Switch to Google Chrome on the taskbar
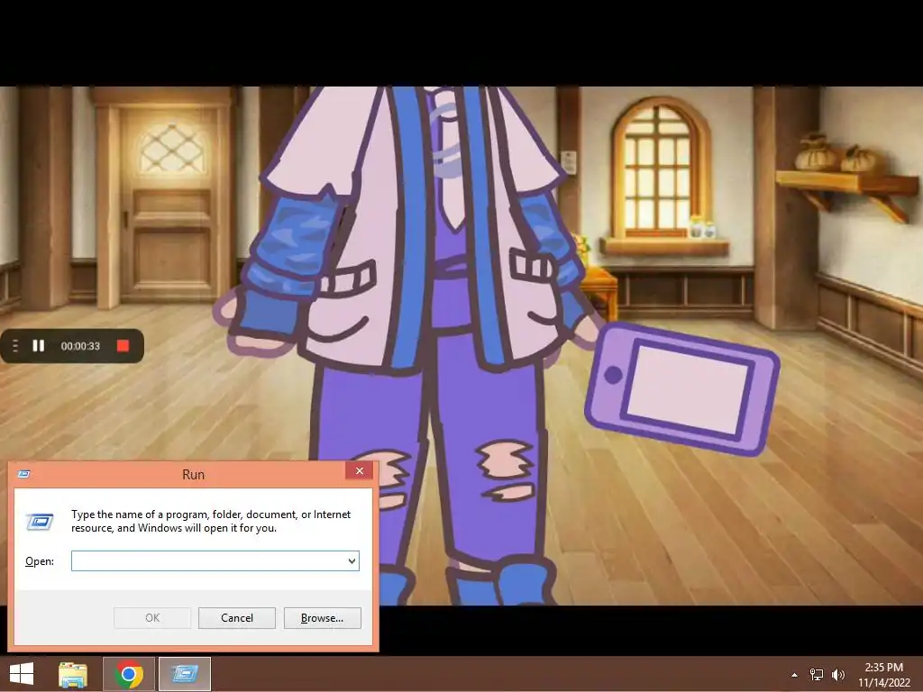The width and height of the screenshot is (923, 692). click(129, 674)
